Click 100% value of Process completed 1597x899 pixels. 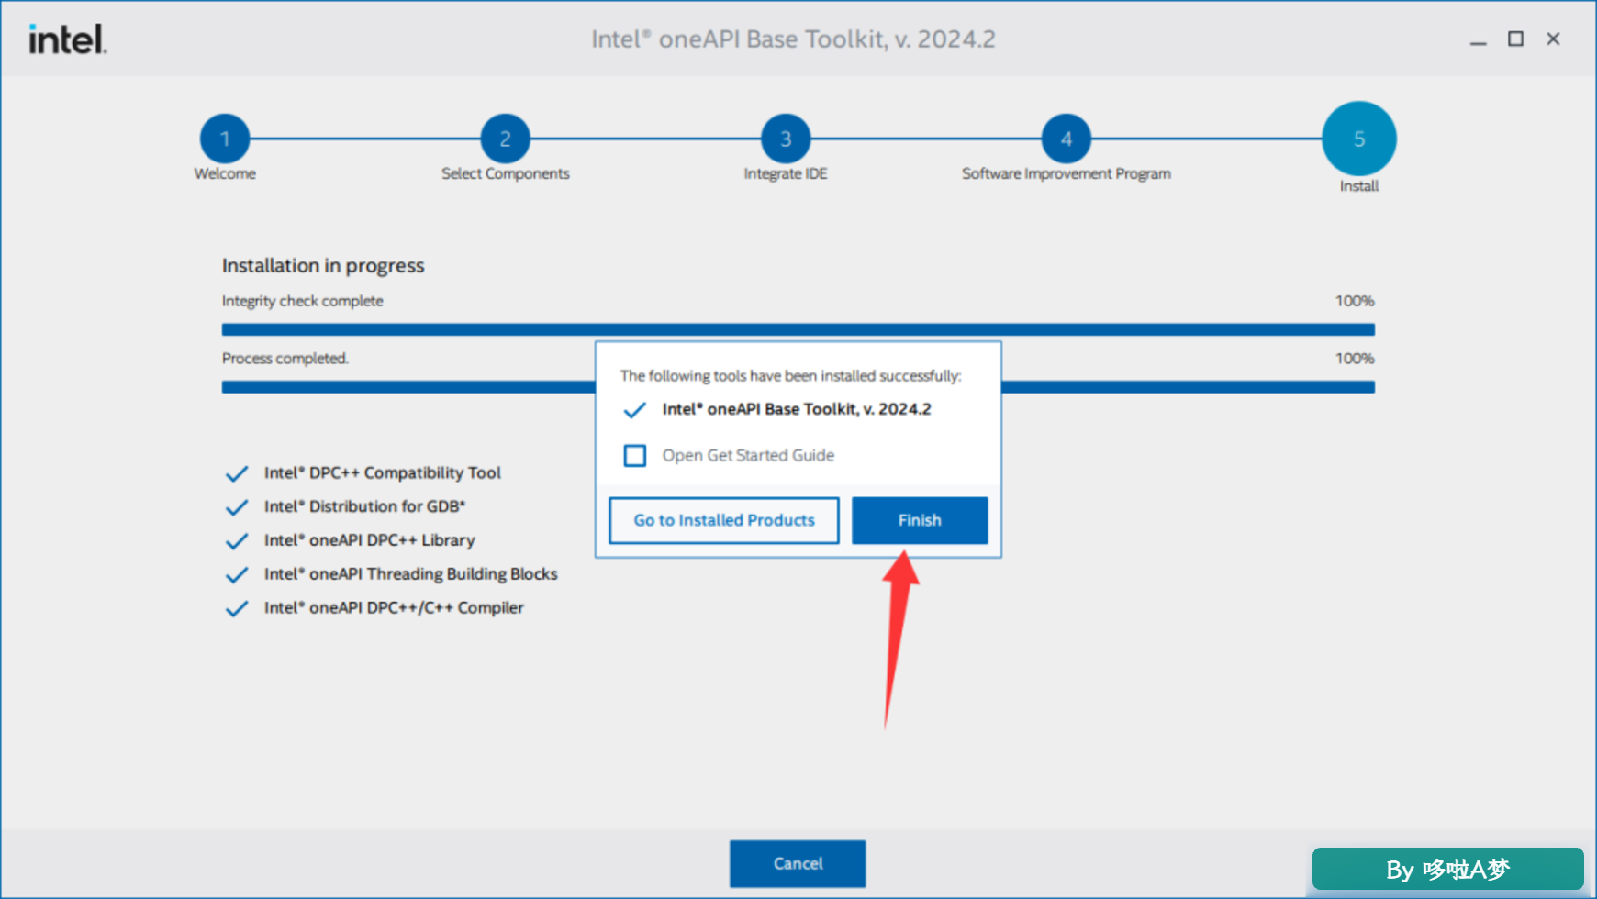[x=1355, y=359]
